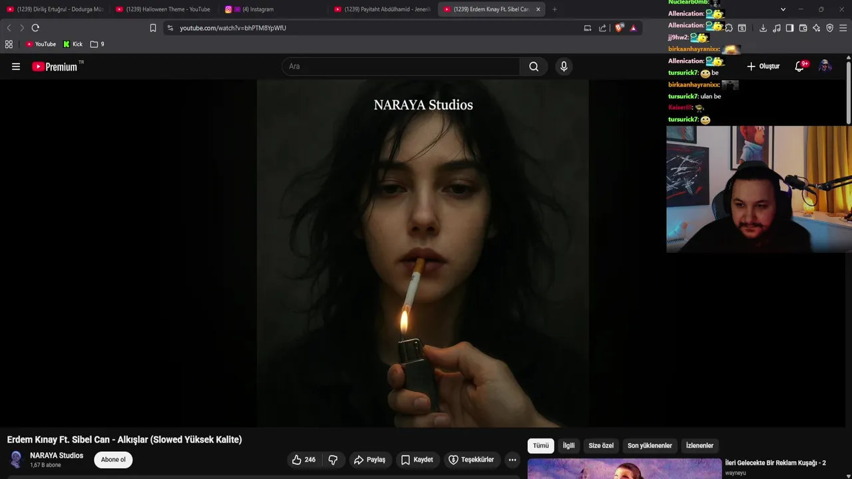Open the YouTube hamburger guide menu
The height and width of the screenshot is (479, 852).
point(16,67)
